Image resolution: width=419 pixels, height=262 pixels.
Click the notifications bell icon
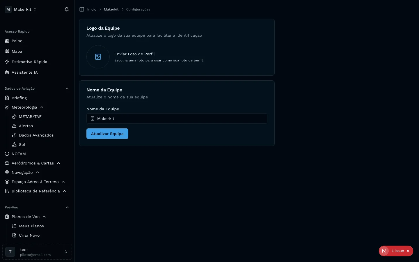pyautogui.click(x=67, y=9)
